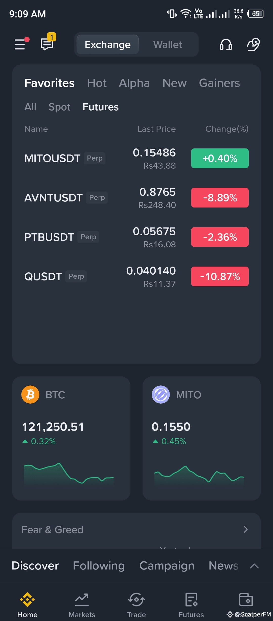
Task: Open the rocket launch icon
Action: click(x=253, y=44)
